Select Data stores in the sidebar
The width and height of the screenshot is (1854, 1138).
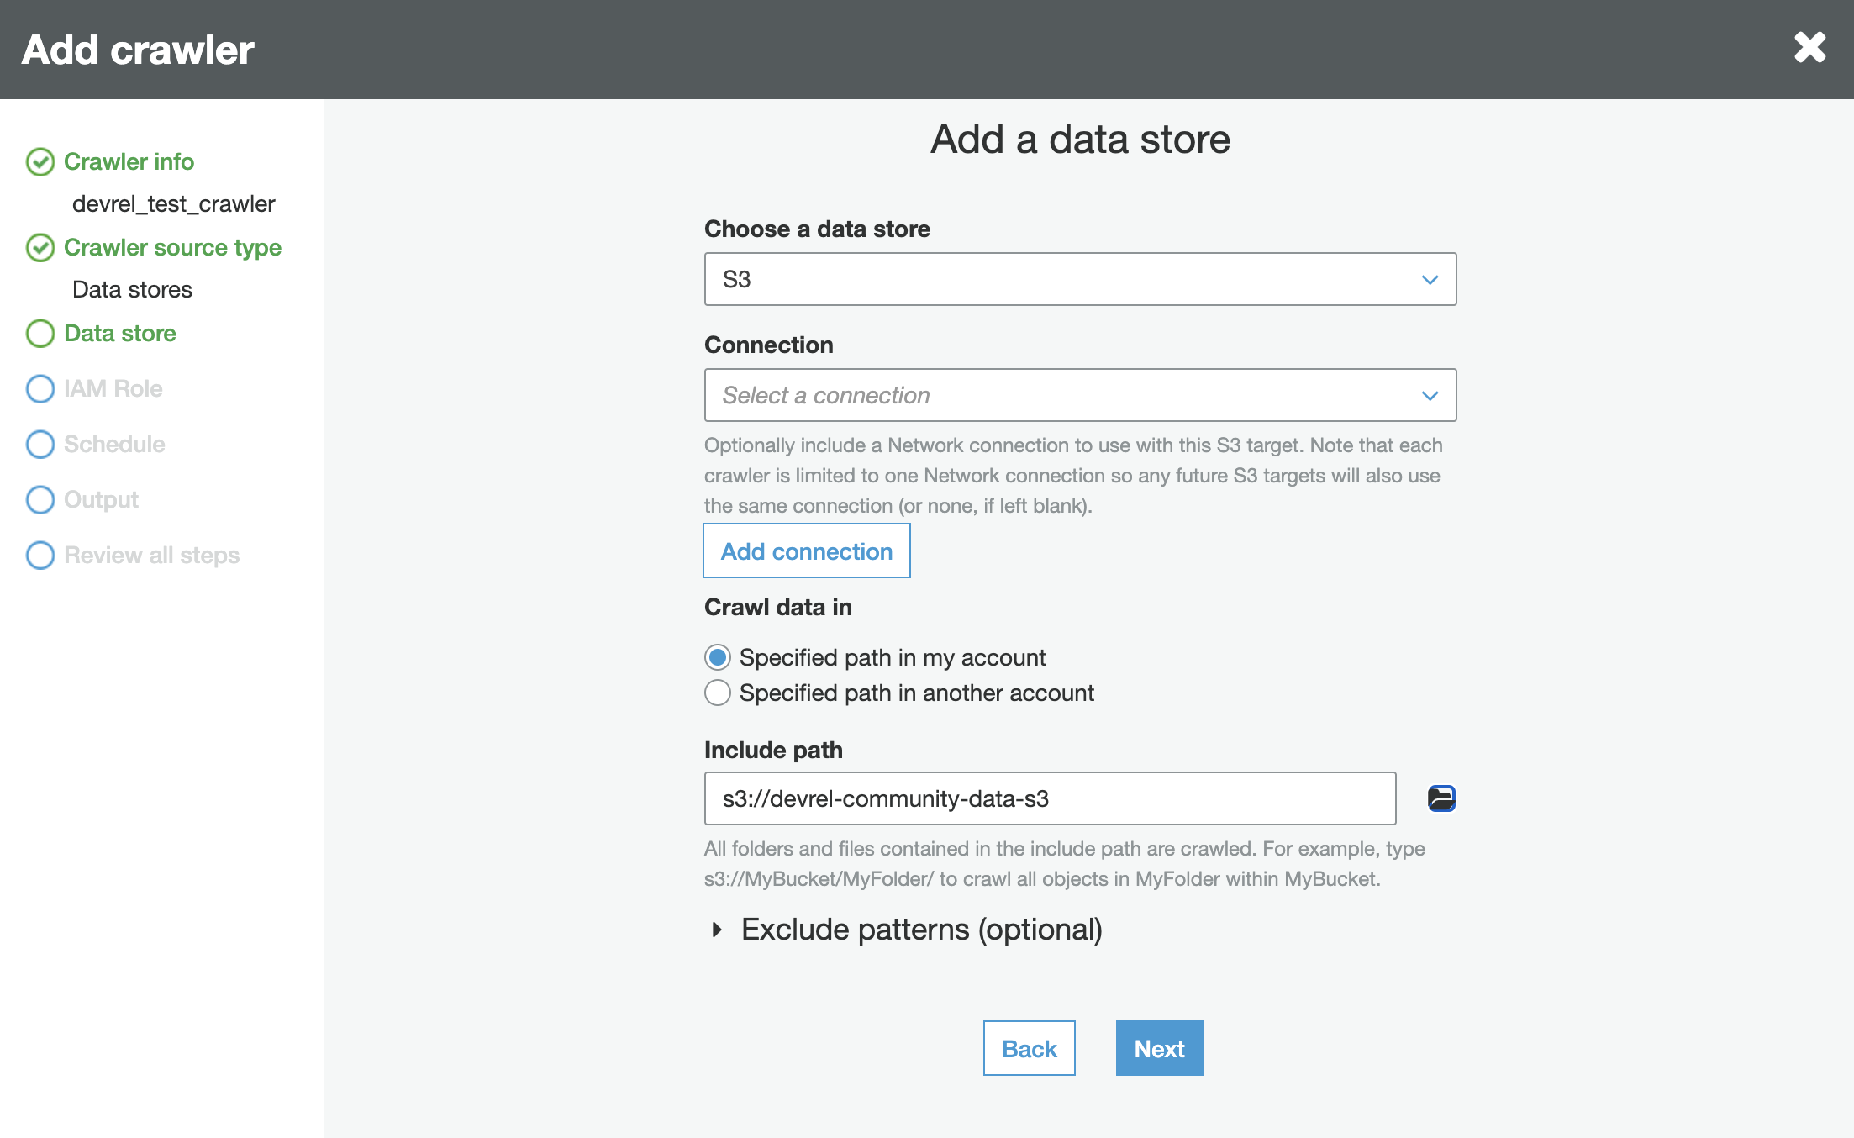coord(132,289)
